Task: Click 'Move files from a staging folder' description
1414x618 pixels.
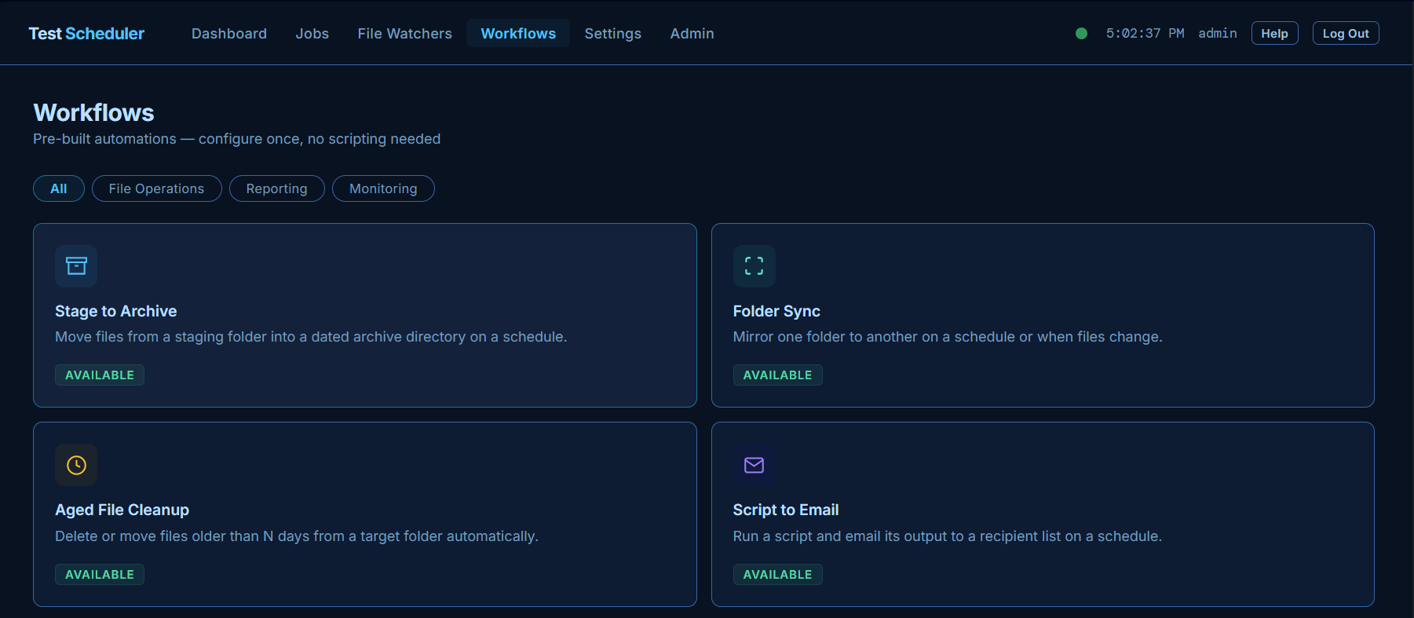Action: [311, 337]
